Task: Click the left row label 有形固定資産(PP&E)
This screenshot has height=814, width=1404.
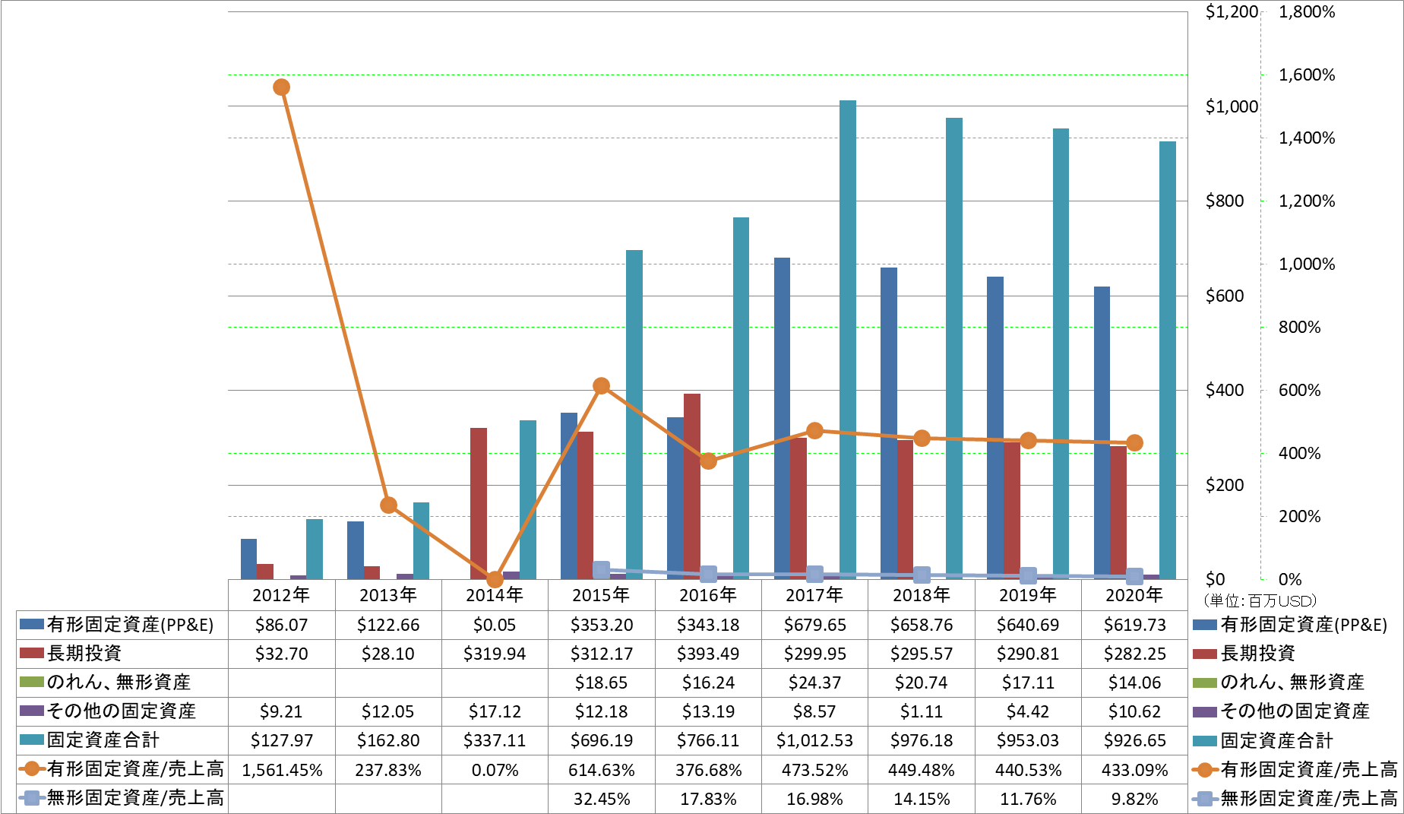Action: pos(130,625)
